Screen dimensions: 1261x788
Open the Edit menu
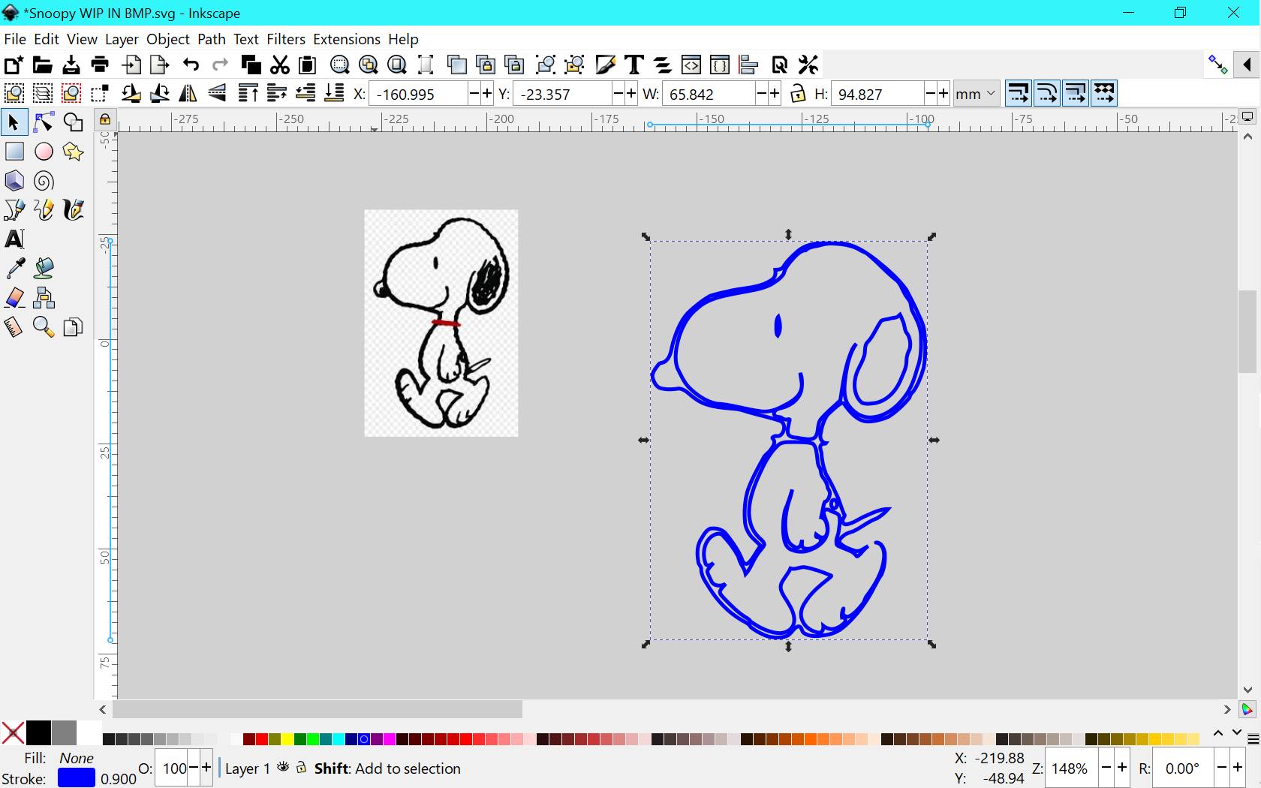click(x=47, y=39)
